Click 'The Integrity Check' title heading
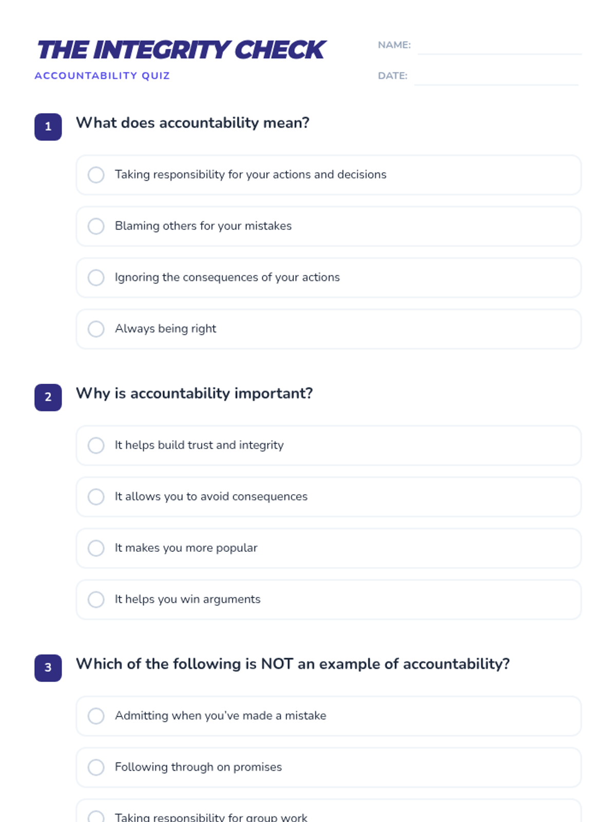 point(181,50)
